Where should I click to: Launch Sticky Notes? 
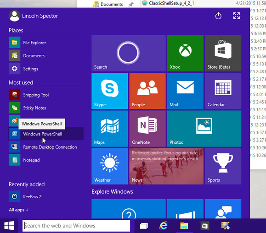tap(46, 108)
